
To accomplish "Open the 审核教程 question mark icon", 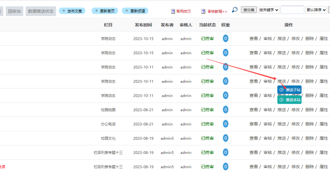I will [x=203, y=11].
